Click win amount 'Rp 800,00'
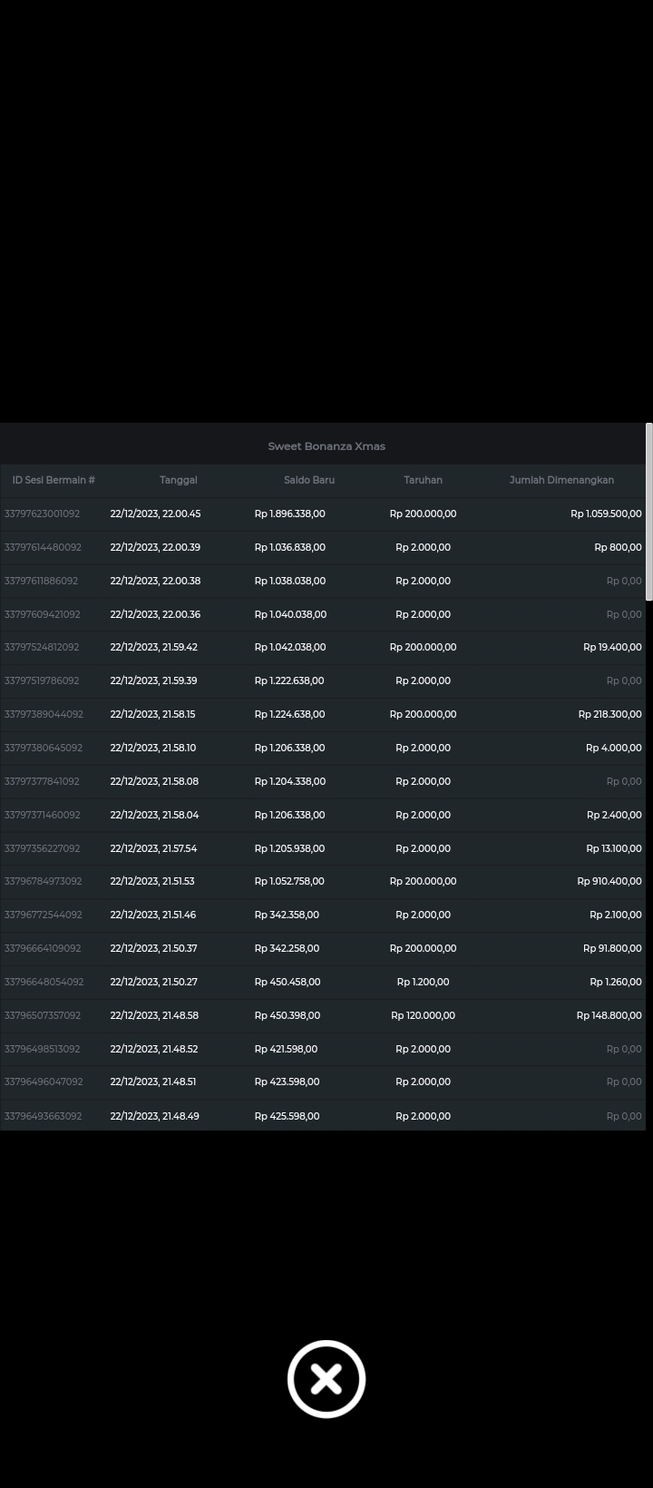The image size is (653, 1488). tap(618, 547)
